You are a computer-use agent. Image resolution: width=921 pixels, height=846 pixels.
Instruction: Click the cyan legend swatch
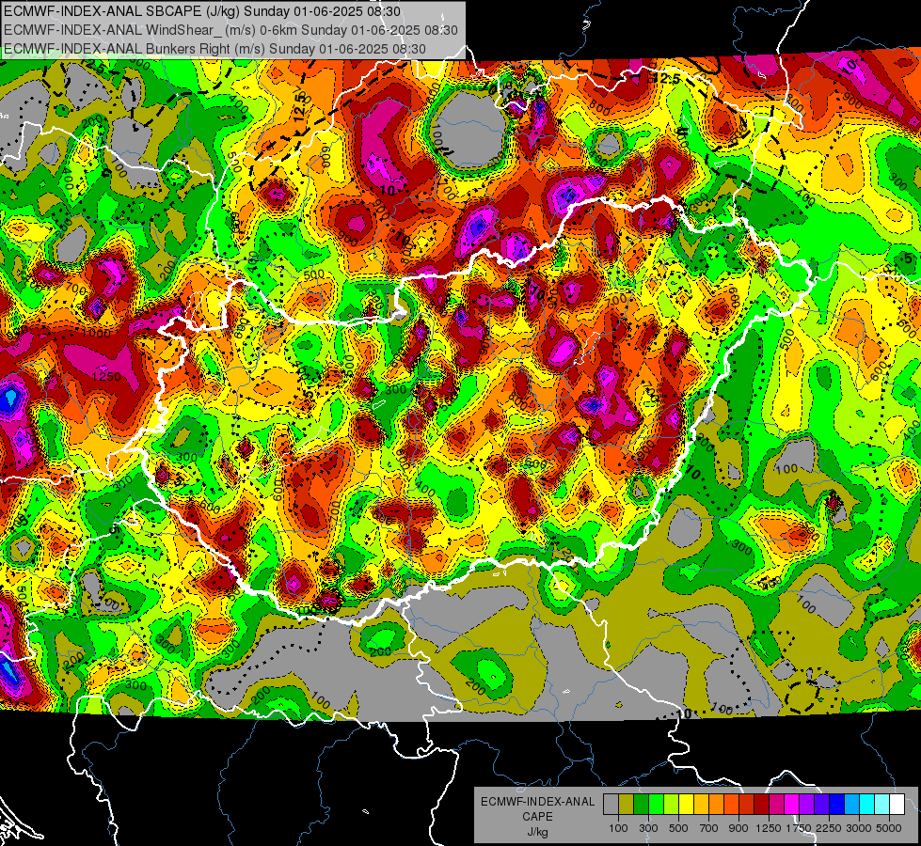pos(867,804)
